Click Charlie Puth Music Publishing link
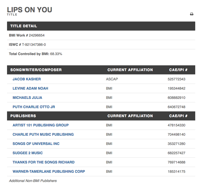Viewport: 202px width, 187px height. pos(43,134)
